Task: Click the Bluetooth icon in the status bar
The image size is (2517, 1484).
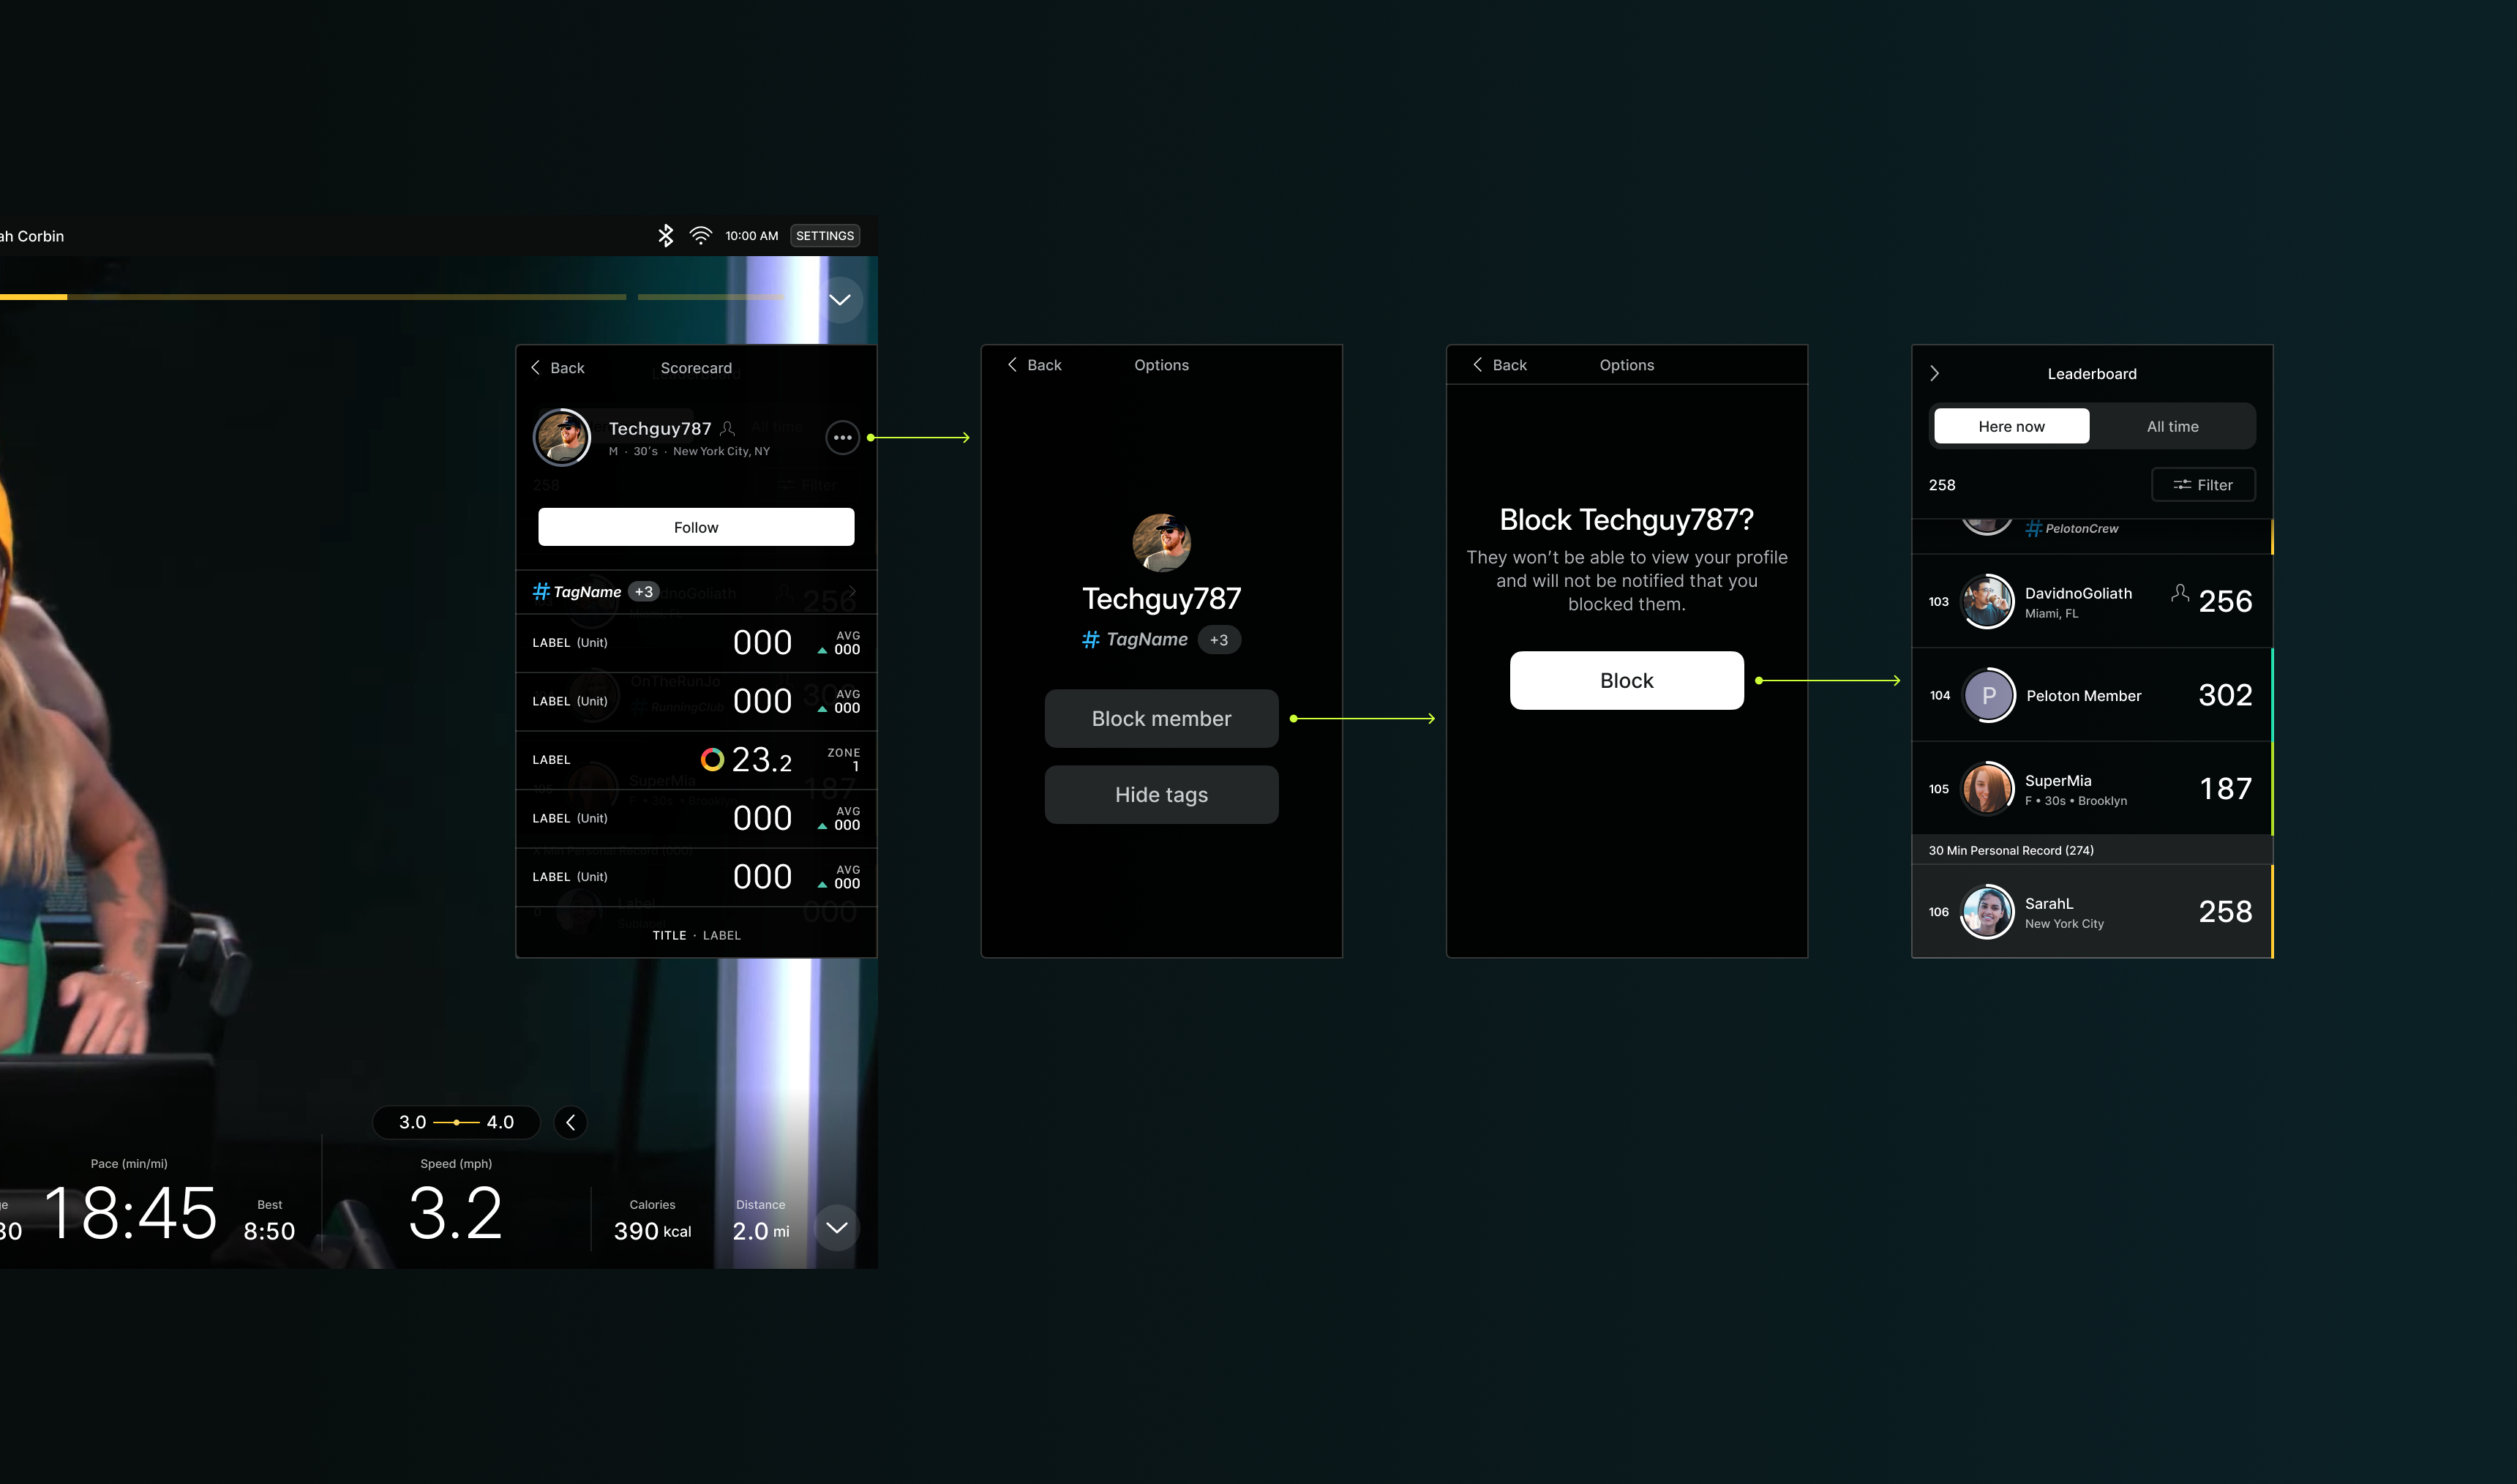Action: coord(666,235)
